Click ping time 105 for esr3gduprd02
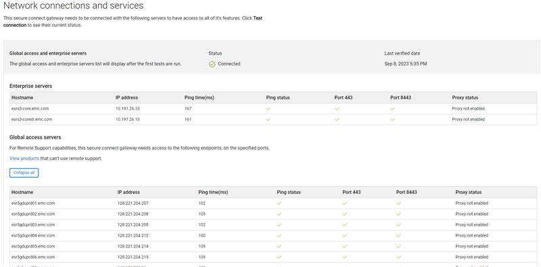Image resolution: width=541 pixels, height=267 pixels. click(202, 214)
